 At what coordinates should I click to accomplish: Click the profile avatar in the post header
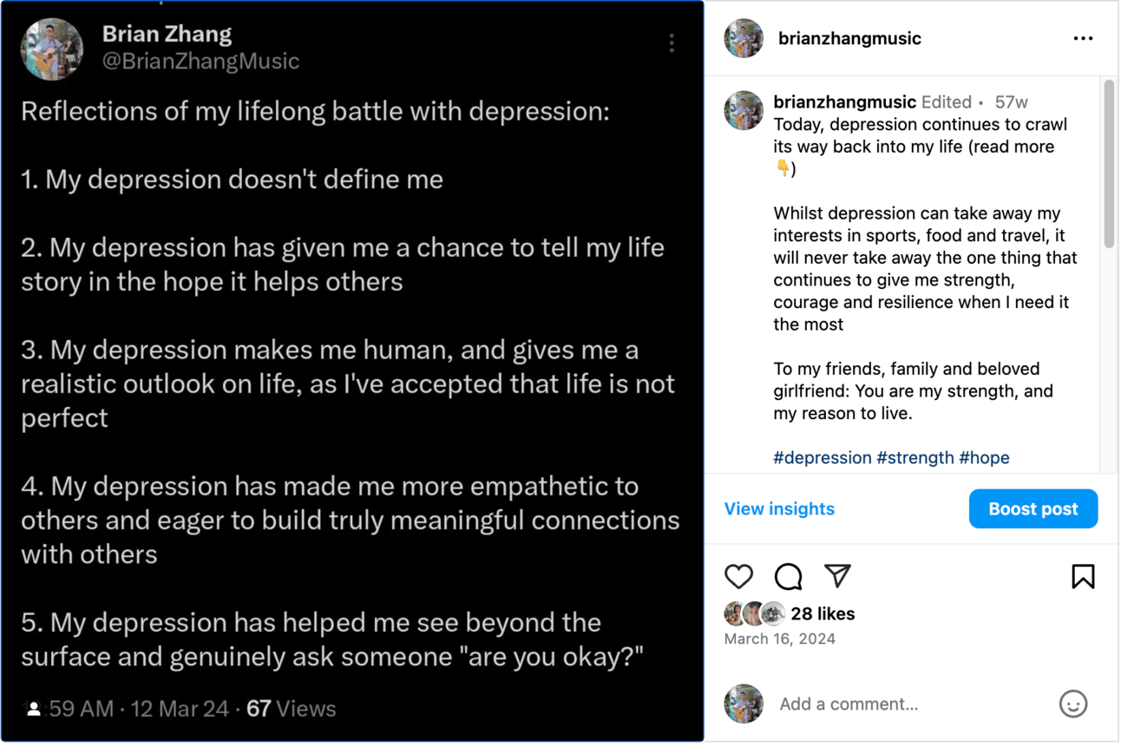click(744, 39)
